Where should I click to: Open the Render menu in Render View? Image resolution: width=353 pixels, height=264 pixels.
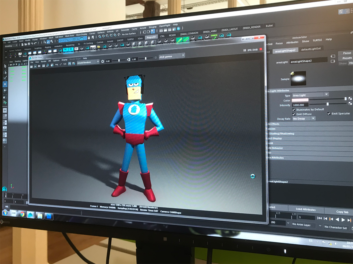(44, 61)
